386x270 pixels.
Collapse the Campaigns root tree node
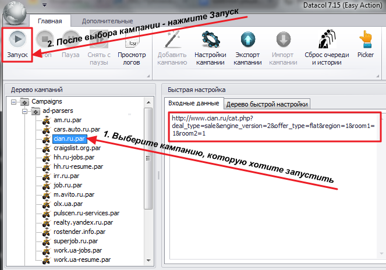[x=14, y=102]
